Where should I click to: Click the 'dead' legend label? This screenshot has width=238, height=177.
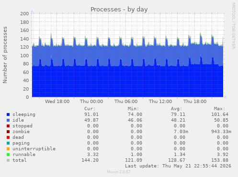[x=18, y=137]
